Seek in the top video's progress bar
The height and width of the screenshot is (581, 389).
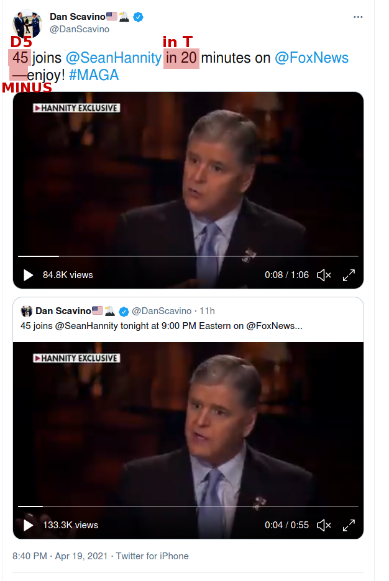[x=188, y=256]
